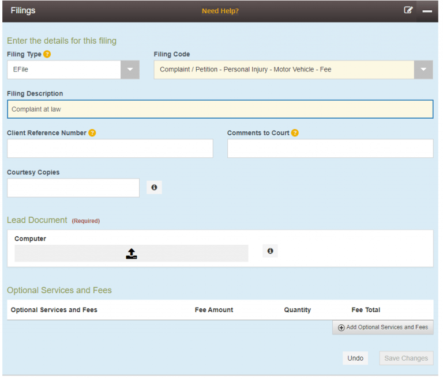
Task: Click the Client Reference Number help icon
Action: tap(92, 133)
